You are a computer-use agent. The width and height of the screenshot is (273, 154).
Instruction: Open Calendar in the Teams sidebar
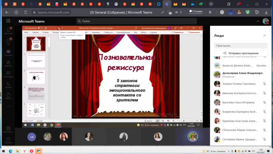pyautogui.click(x=8, y=74)
